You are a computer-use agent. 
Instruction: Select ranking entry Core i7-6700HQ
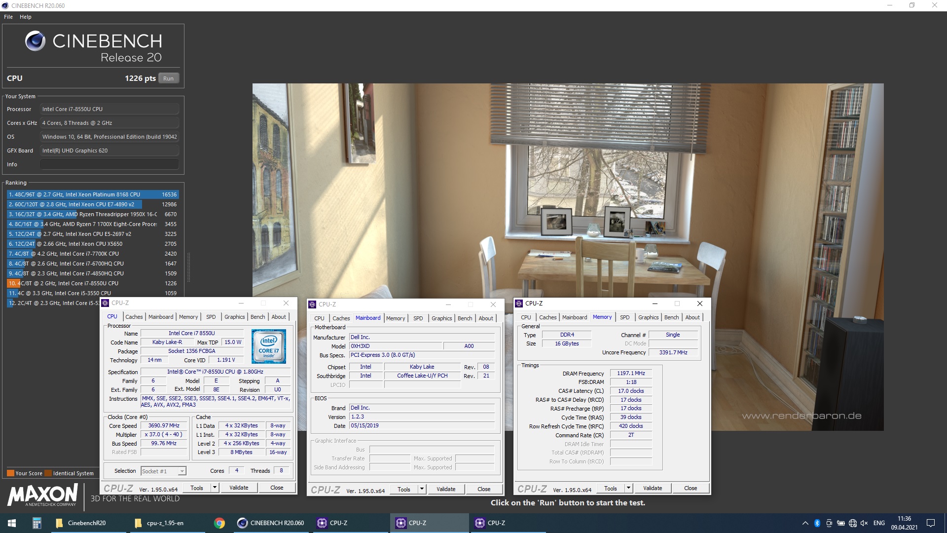[x=93, y=264]
